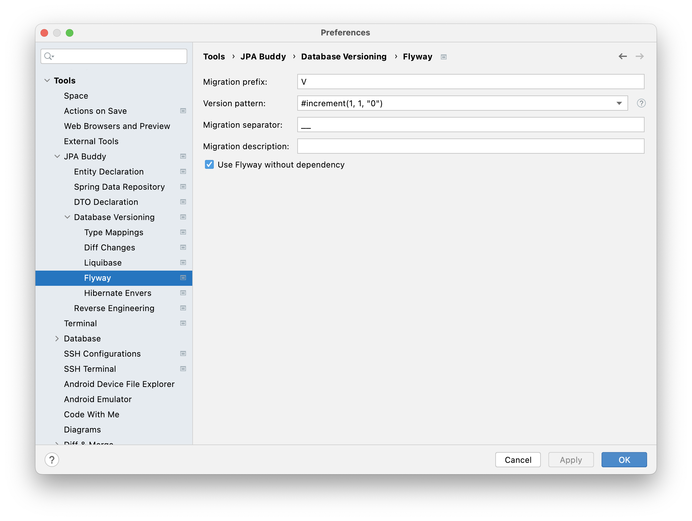Click the project settings icon on selected Flyway row
Screen dimensions: 692x521
point(183,278)
